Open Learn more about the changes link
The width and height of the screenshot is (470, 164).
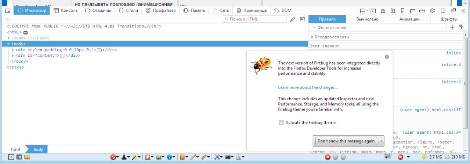[x=308, y=87]
